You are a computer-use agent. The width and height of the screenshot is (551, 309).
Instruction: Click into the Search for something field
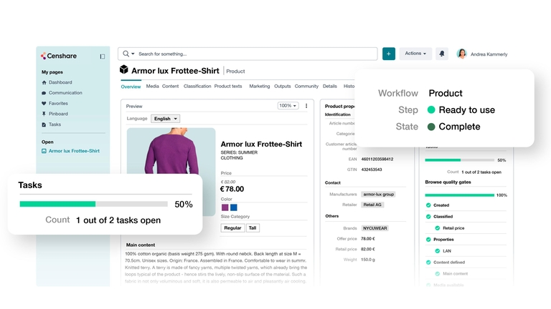[x=248, y=54]
